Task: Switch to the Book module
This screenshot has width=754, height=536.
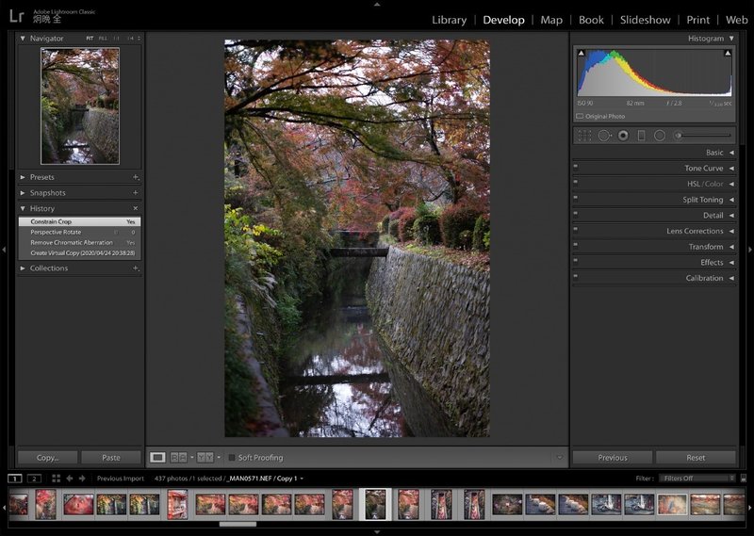Action: point(591,20)
